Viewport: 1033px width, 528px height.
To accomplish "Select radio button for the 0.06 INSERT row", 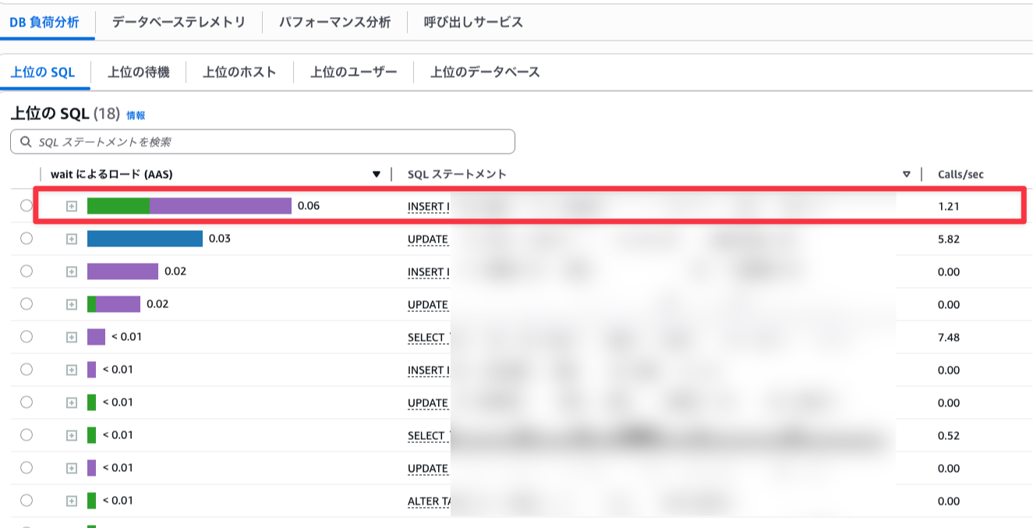I will pyautogui.click(x=27, y=206).
